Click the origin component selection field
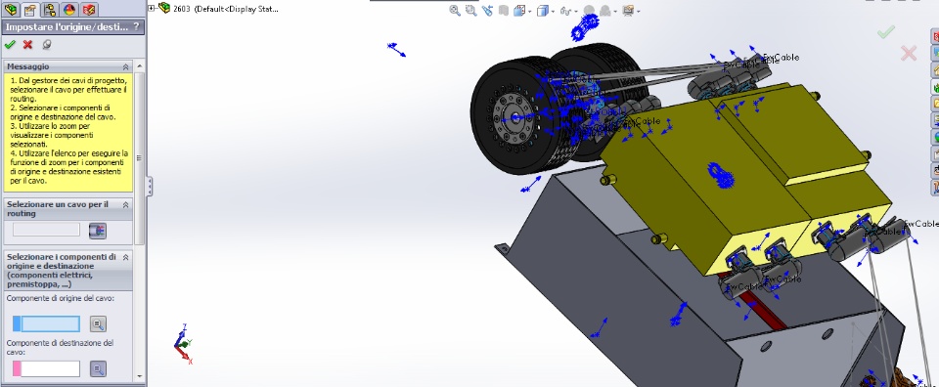The image size is (939, 387). pos(46,323)
